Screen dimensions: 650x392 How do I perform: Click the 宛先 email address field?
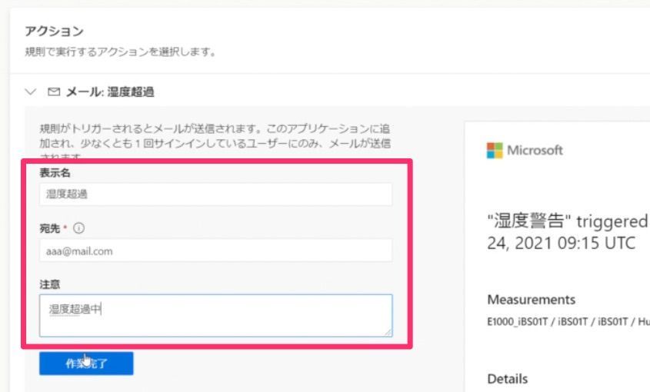pos(215,250)
